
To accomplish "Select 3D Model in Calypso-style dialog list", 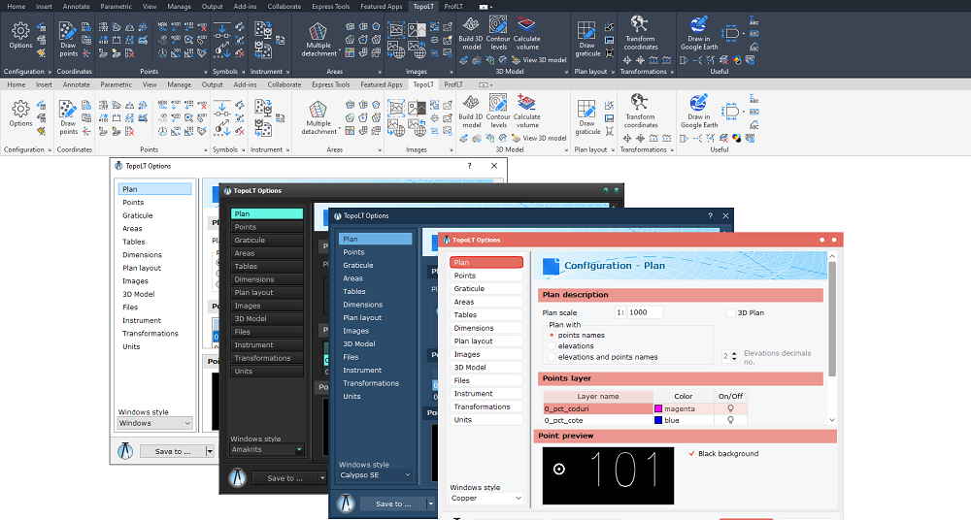I will pyautogui.click(x=375, y=343).
